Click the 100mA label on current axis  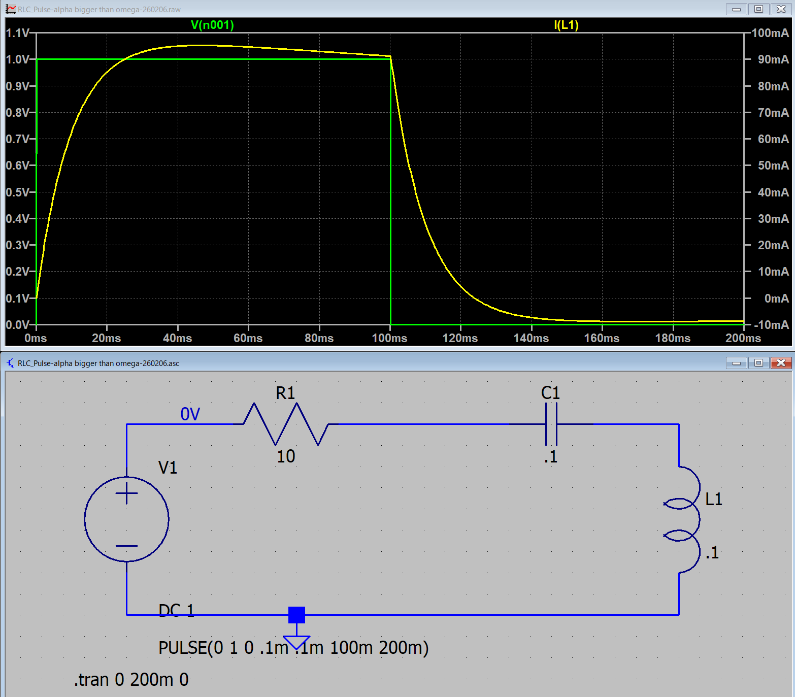click(x=770, y=33)
